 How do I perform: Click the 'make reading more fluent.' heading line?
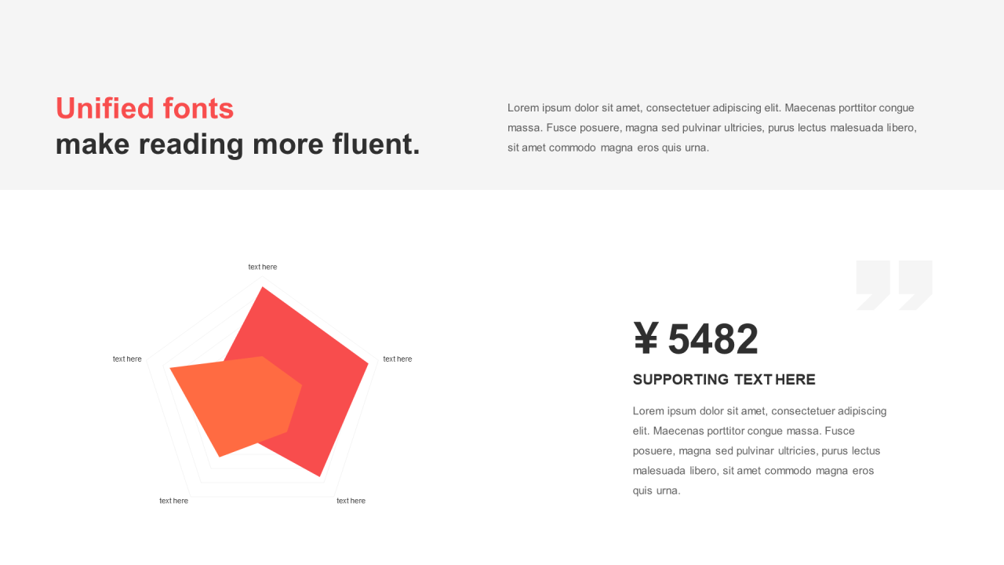(x=238, y=144)
